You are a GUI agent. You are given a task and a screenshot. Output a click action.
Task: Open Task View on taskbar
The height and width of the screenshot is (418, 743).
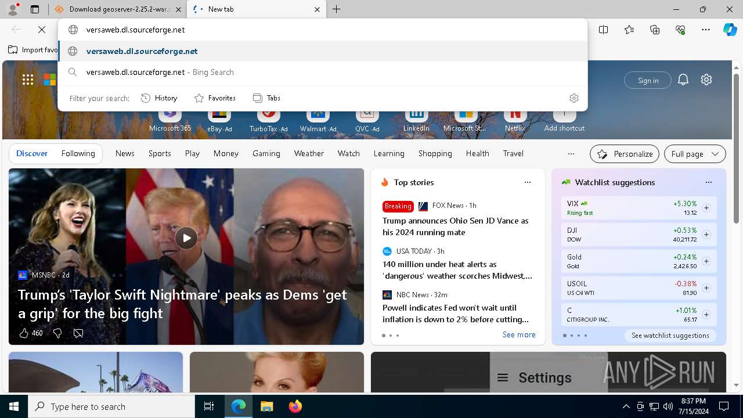coord(209,406)
